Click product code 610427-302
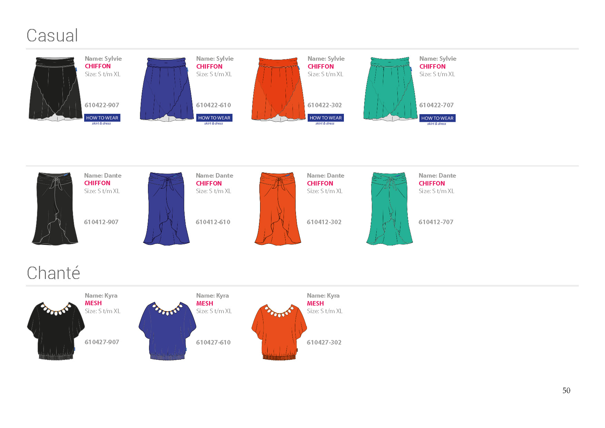Screen dimensions: 605x428 coord(324,342)
